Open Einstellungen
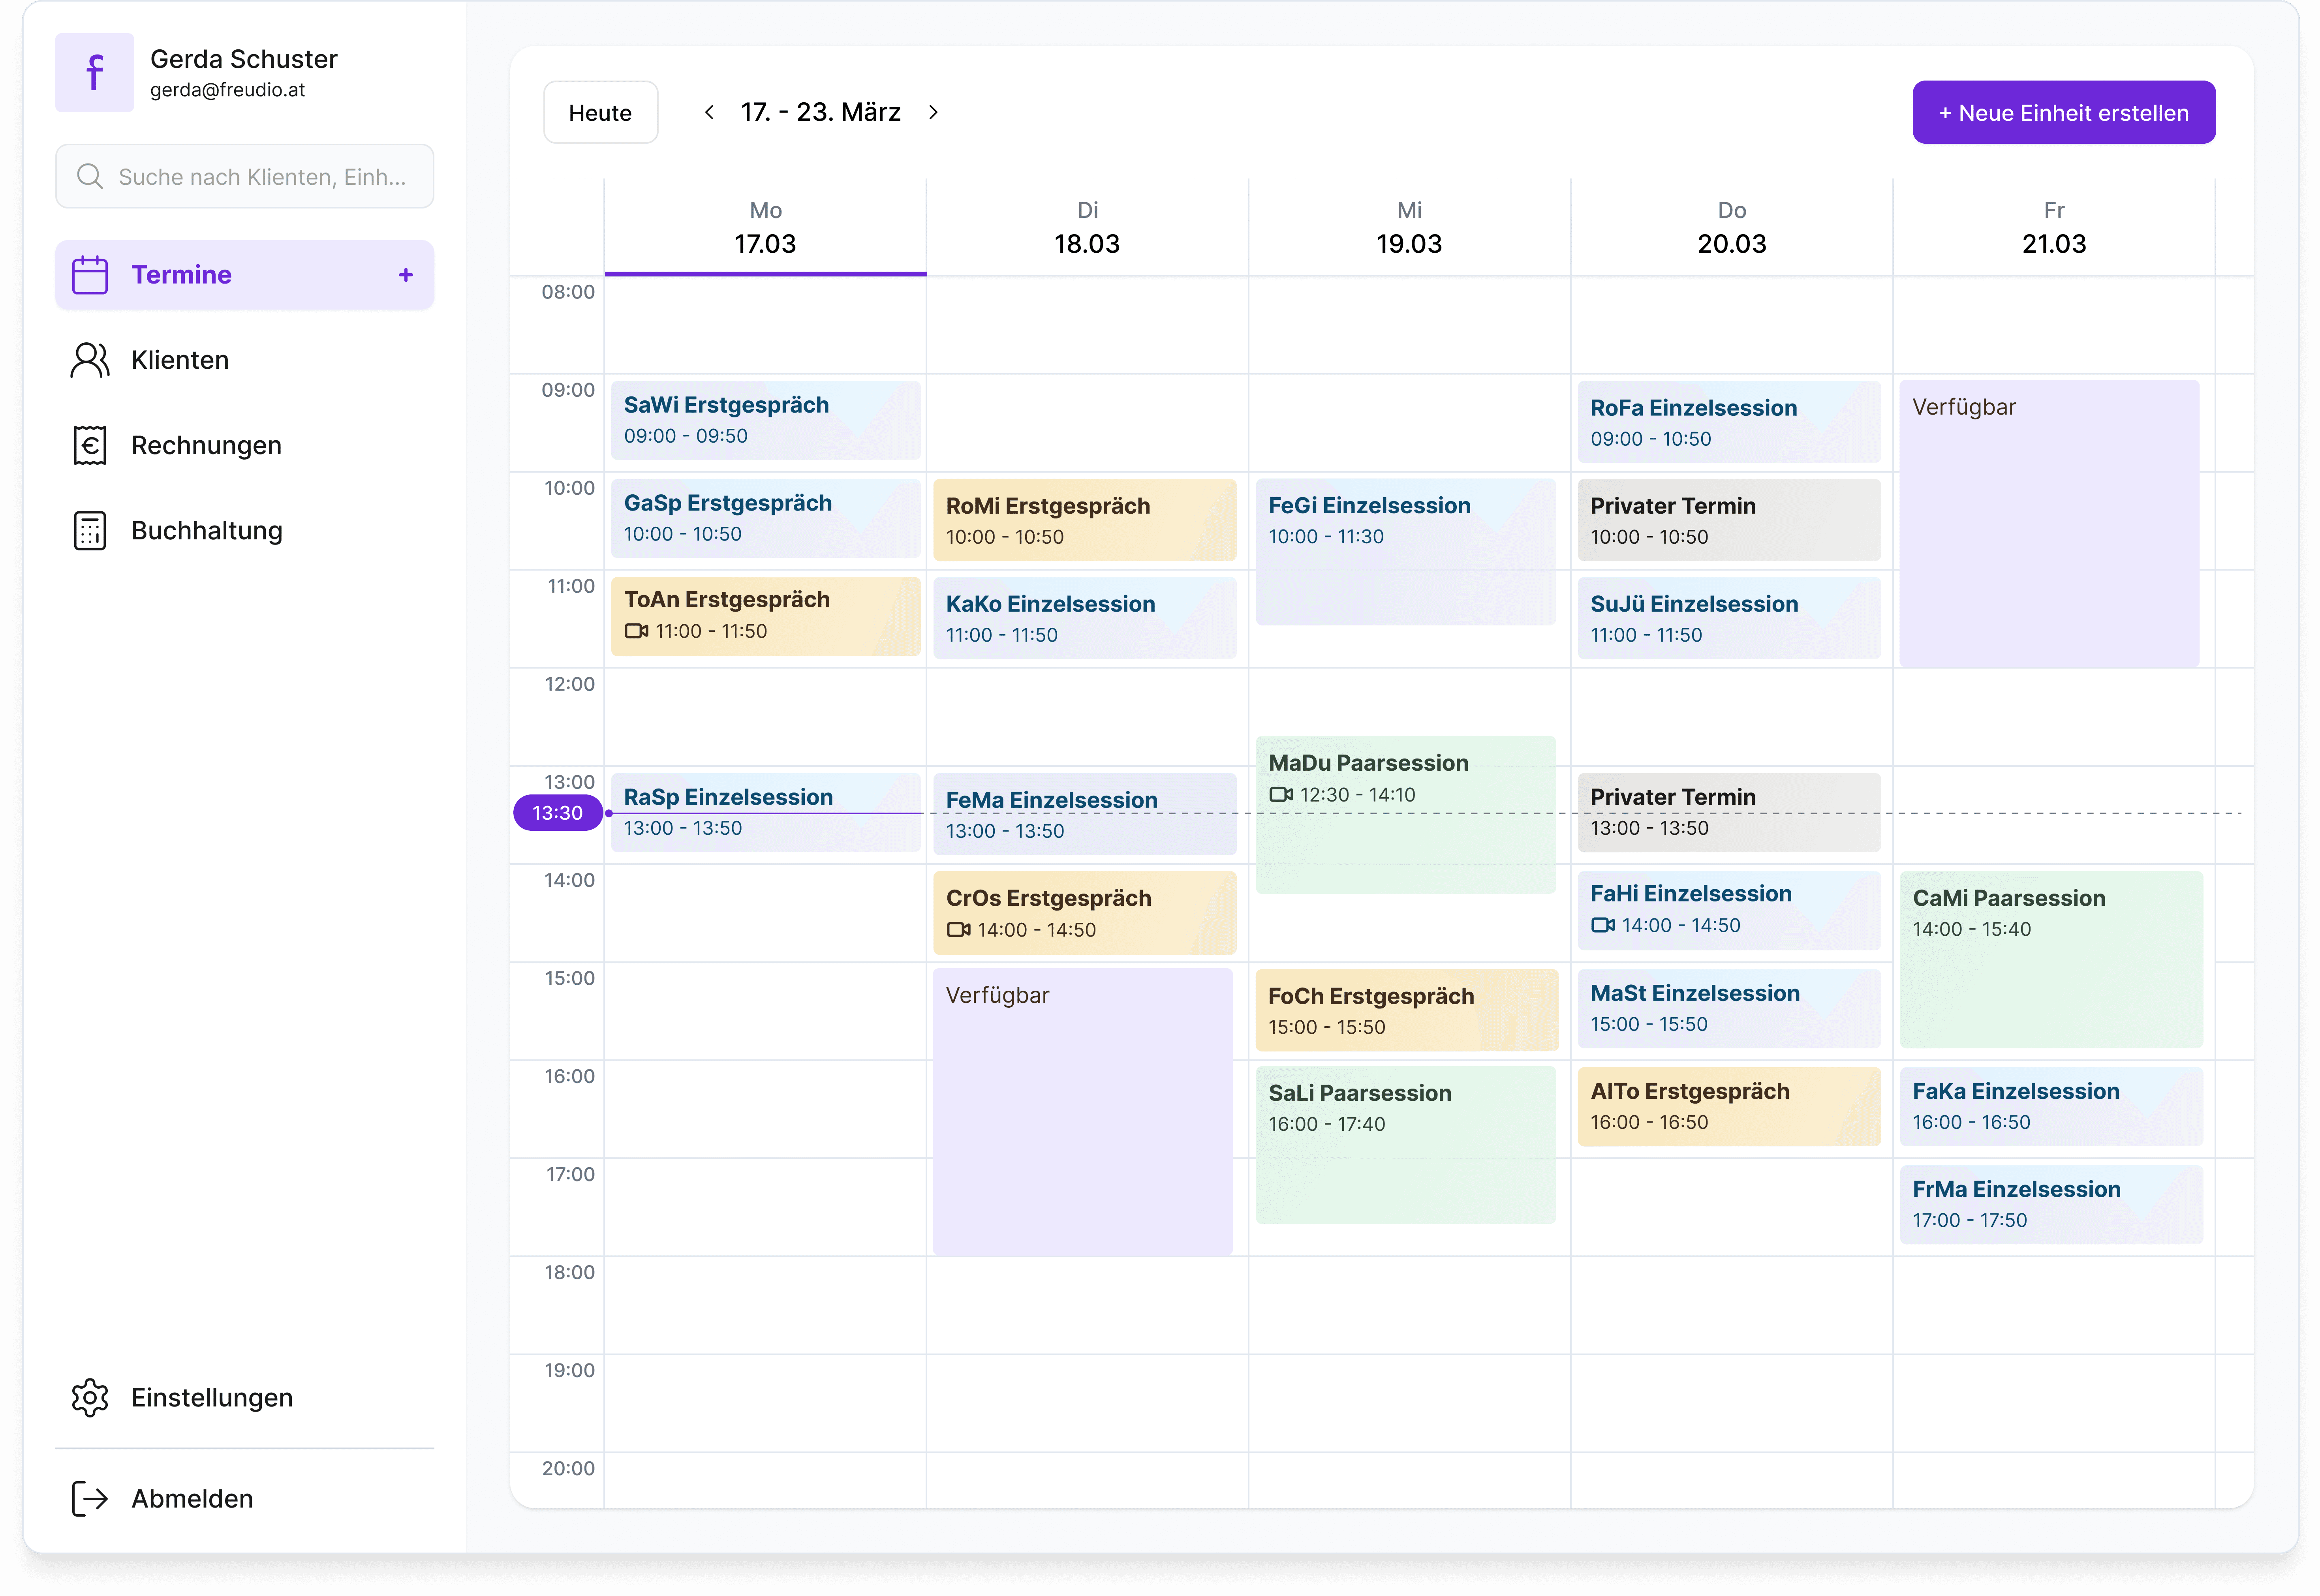Viewport: 2320px width, 1596px height. tap(245, 1398)
